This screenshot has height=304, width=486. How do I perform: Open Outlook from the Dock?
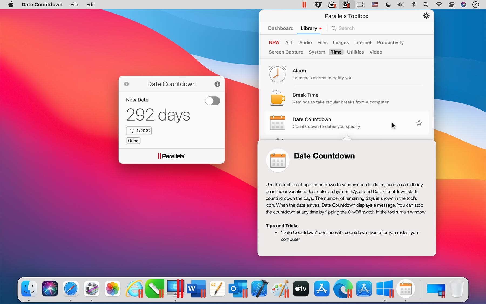[238, 289]
